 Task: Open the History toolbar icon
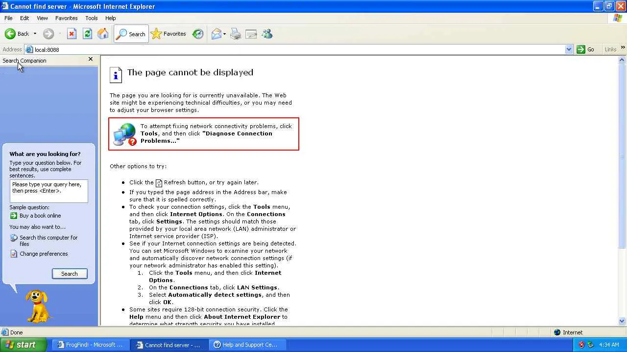[x=198, y=34]
